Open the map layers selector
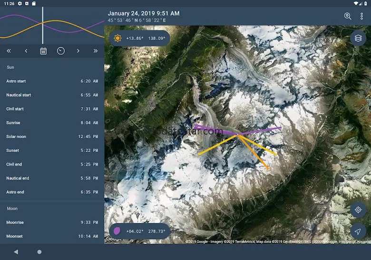 (x=358, y=38)
